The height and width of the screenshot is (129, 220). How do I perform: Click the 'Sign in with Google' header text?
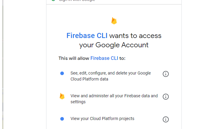77,1
